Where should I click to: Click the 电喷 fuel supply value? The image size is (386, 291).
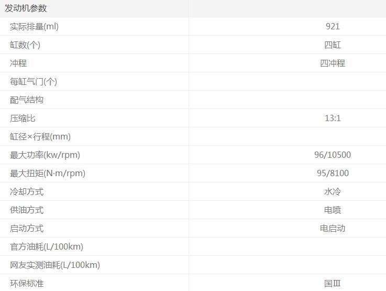click(x=333, y=210)
